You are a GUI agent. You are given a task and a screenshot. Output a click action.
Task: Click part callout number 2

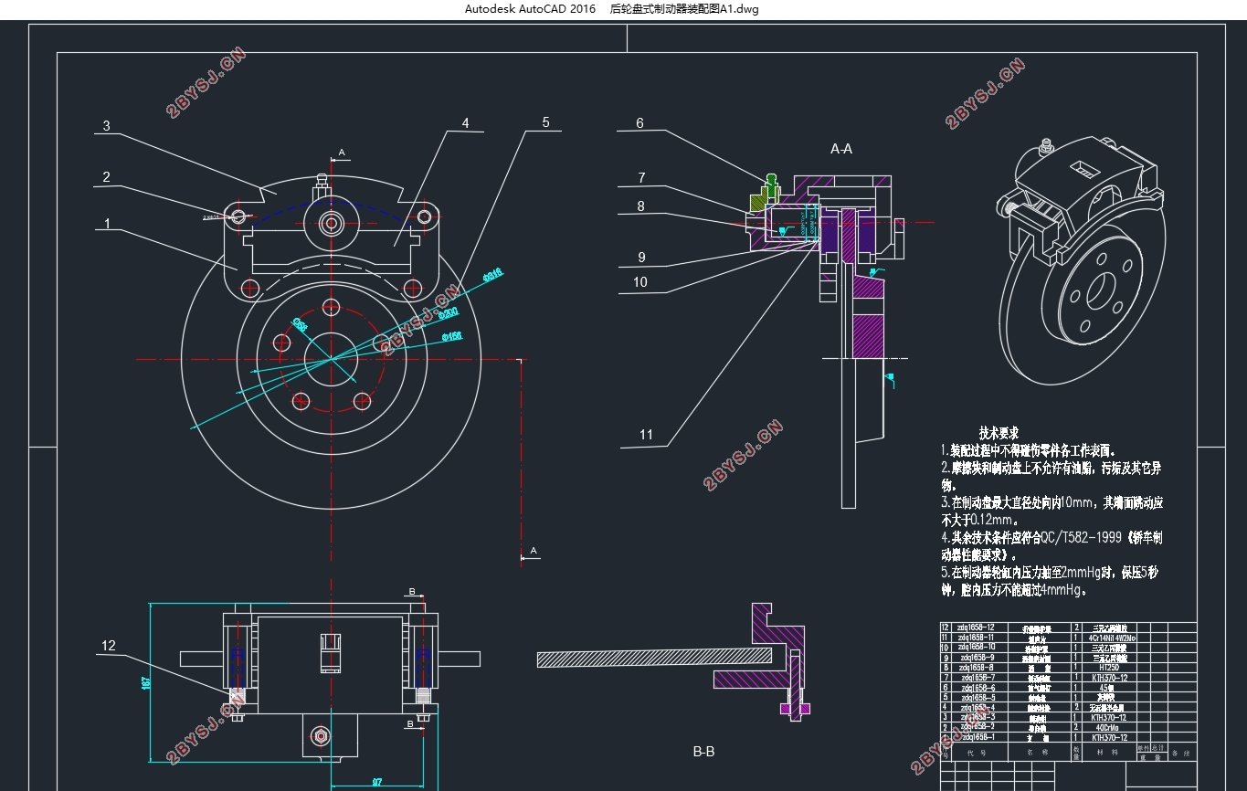[x=107, y=177]
